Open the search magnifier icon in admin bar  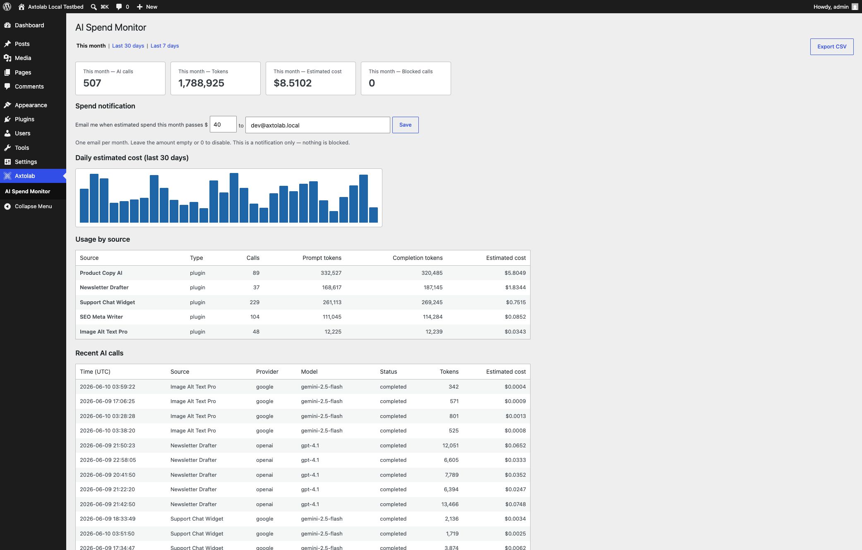click(x=94, y=7)
